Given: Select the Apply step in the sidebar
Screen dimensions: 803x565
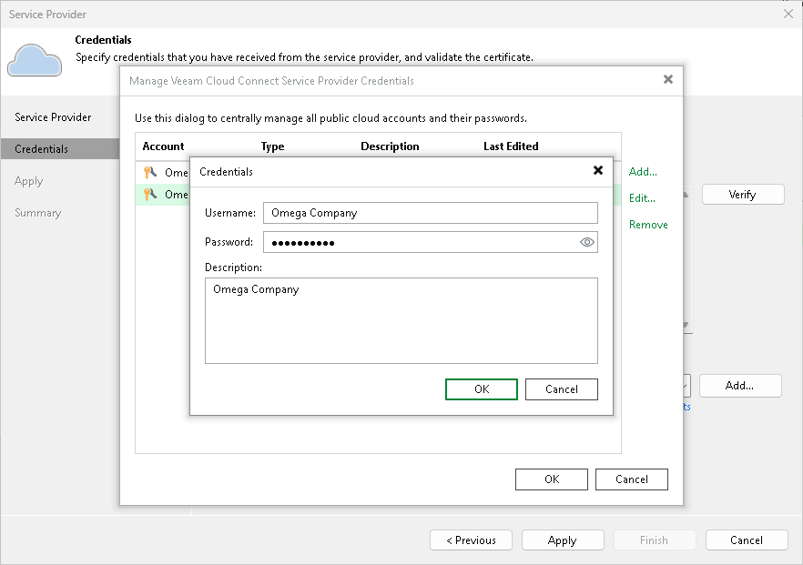Looking at the screenshot, I should 28,180.
